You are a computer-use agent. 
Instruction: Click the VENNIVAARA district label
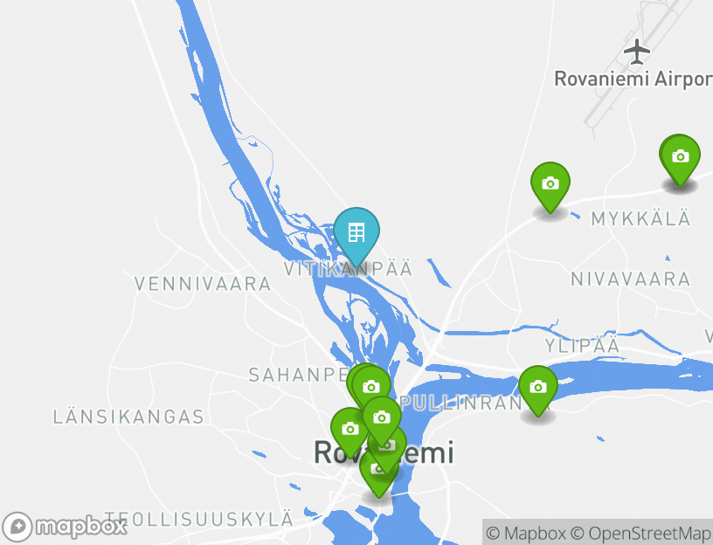[203, 284]
